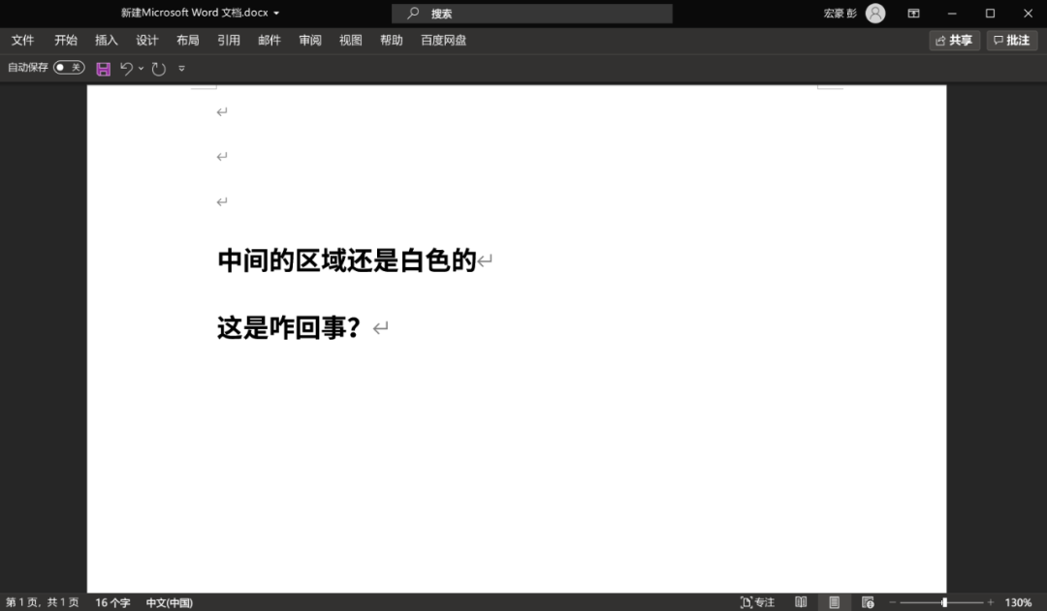Click the 16 个字 word count
The image size is (1047, 611).
(x=112, y=602)
